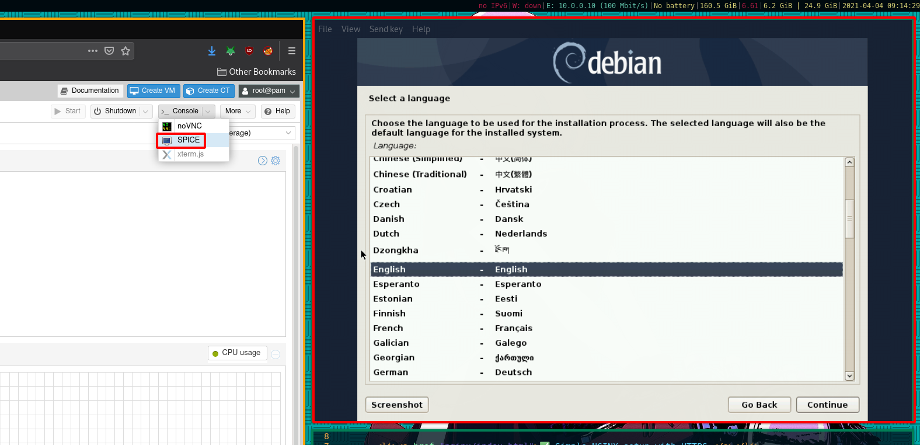Image resolution: width=920 pixels, height=445 pixels.
Task: Select SPICE console option
Action: pos(193,140)
